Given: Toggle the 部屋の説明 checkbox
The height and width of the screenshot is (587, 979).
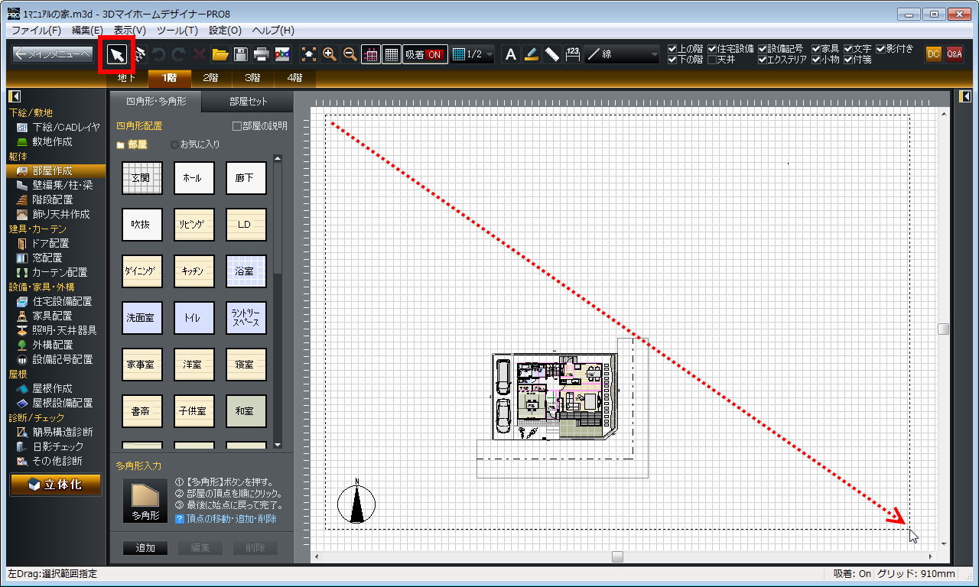Looking at the screenshot, I should (236, 126).
